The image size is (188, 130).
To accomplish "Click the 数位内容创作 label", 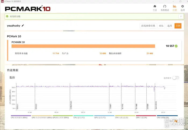I will (x=115, y=53).
